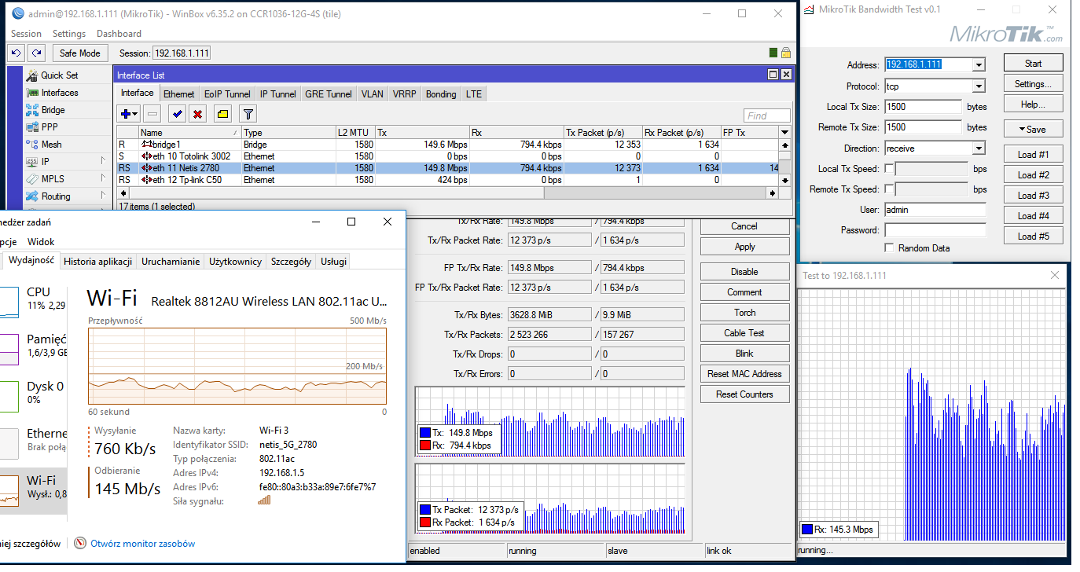Tick the Local Tx Speed checkbox
1080x572 pixels.
(x=889, y=169)
